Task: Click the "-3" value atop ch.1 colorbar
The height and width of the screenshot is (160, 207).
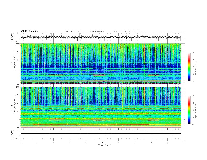Action: (x=193, y=53)
